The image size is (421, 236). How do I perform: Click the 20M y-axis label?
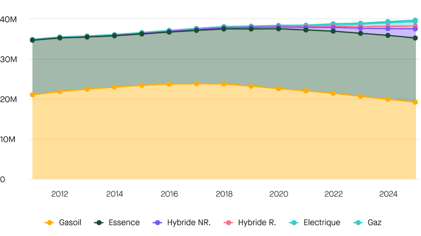(x=8, y=100)
